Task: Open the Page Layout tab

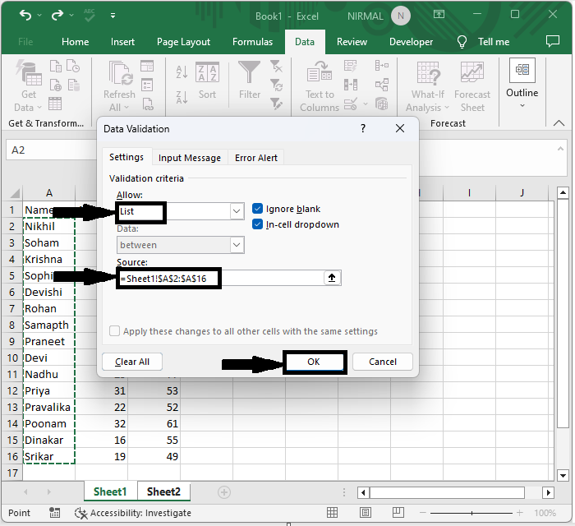Action: [183, 42]
